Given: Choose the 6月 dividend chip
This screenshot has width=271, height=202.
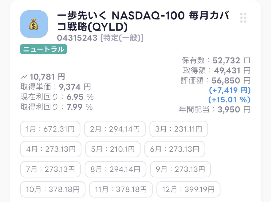Looking at the screenshot, I should click(174, 149).
